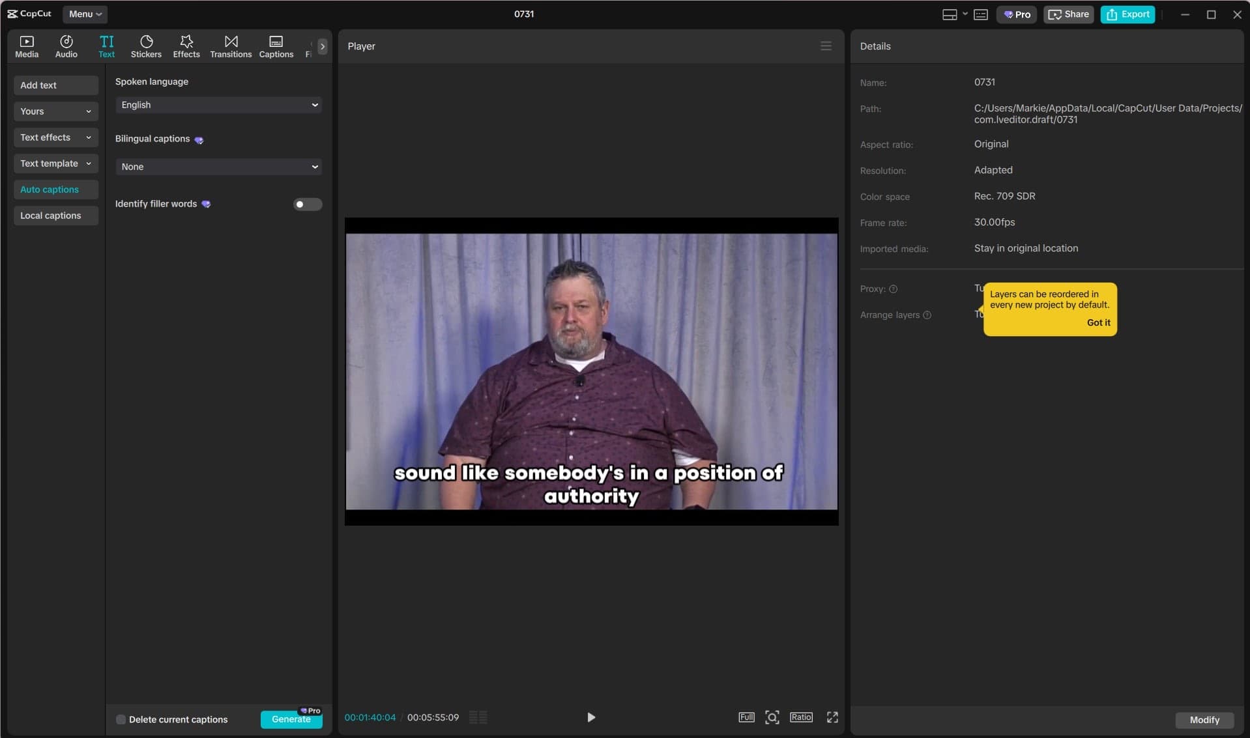
Task: Open the Stickers panel
Action: coord(146,46)
